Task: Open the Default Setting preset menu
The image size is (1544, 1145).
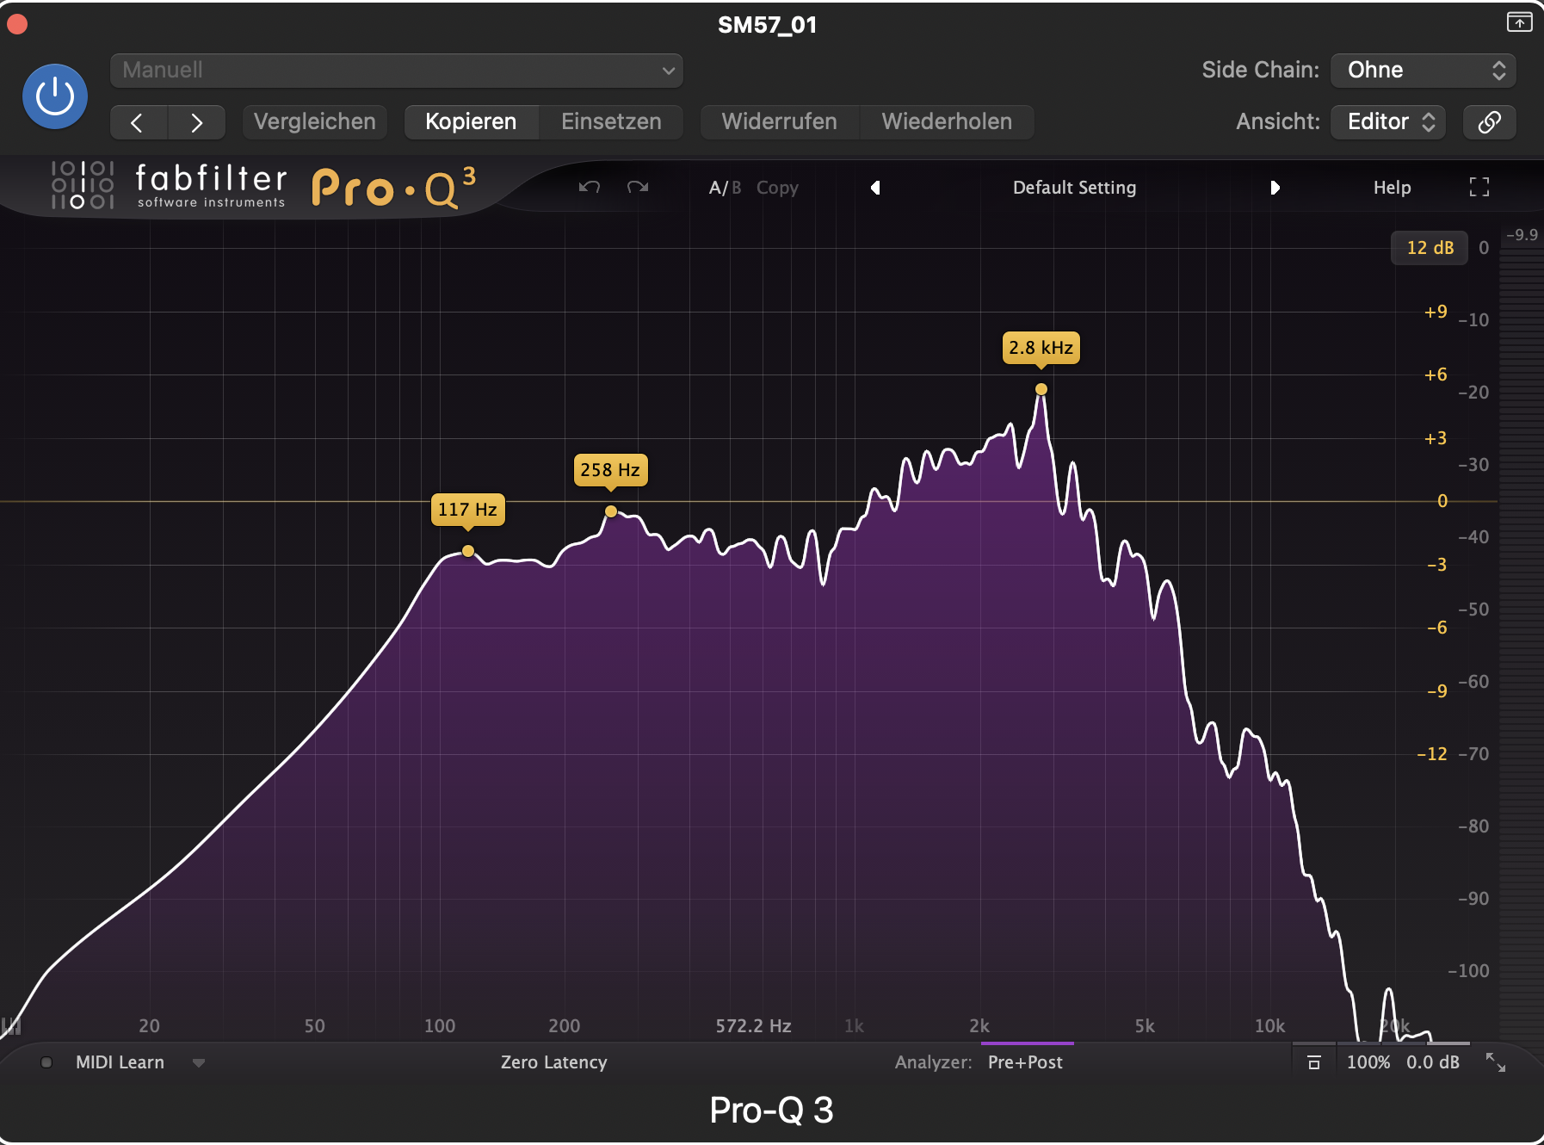Action: click(x=1074, y=188)
